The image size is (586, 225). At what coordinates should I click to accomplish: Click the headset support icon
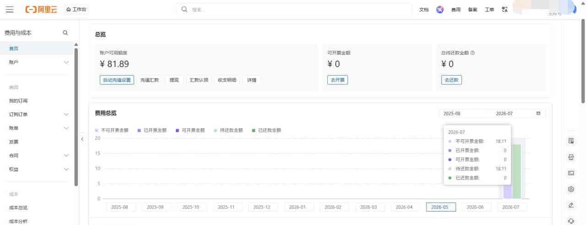pyautogui.click(x=571, y=221)
